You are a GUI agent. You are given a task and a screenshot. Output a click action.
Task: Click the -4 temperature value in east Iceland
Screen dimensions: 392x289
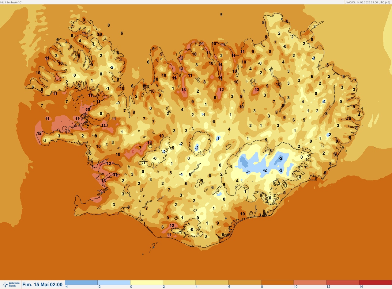pyautogui.click(x=324, y=102)
